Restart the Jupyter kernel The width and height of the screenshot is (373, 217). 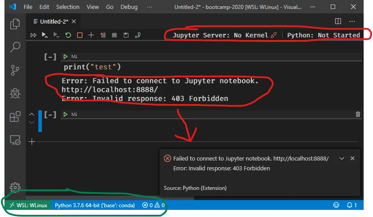point(68,35)
